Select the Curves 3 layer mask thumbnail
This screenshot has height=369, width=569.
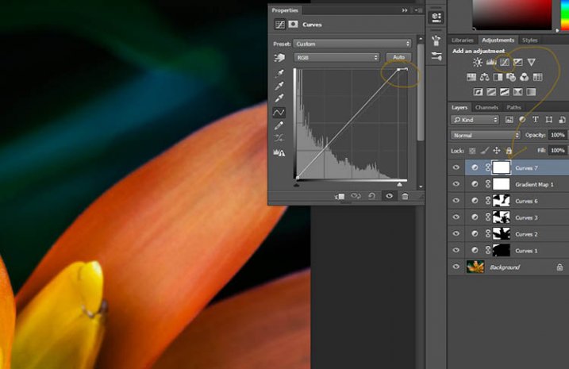(x=501, y=217)
